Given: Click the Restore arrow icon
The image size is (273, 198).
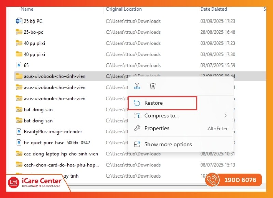Looking at the screenshot, I should pos(137,103).
